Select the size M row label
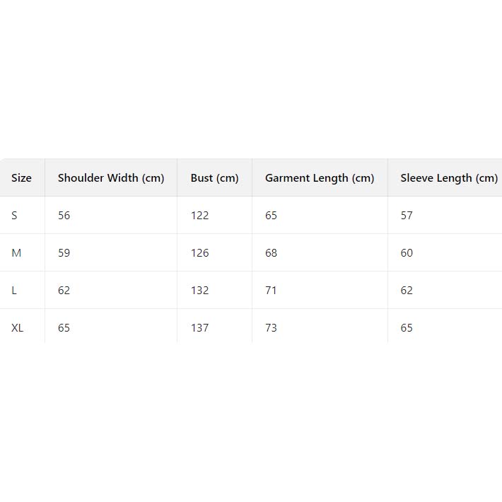The width and height of the screenshot is (502, 502). click(x=16, y=253)
